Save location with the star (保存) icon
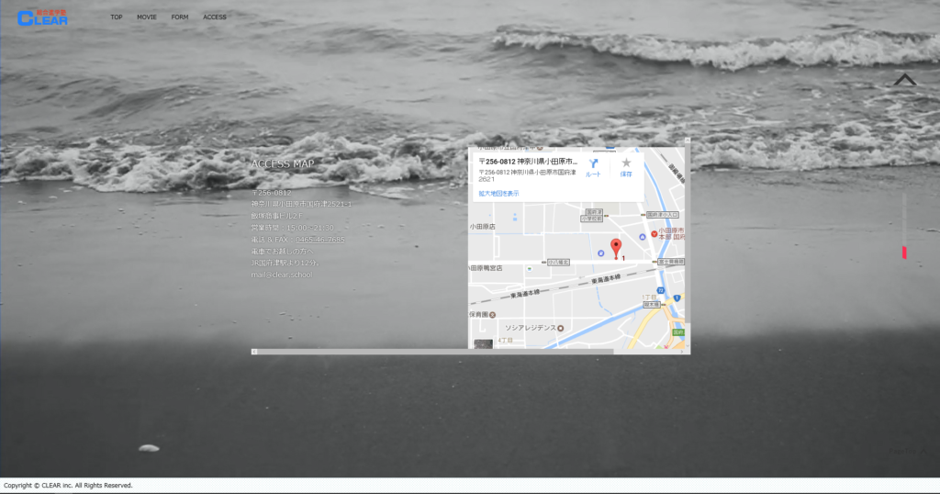This screenshot has height=494, width=940. click(626, 166)
